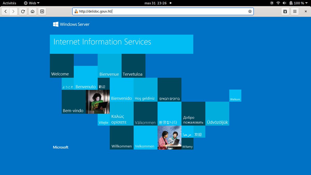The height and width of the screenshot is (175, 311).
Task: Click the Welcome tile
Action: point(62,66)
